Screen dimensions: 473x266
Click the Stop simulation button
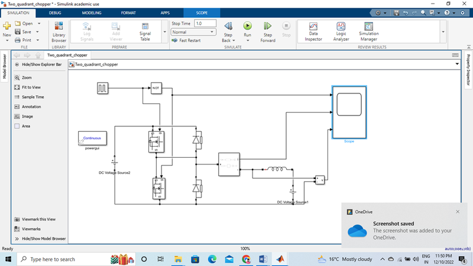(x=286, y=30)
